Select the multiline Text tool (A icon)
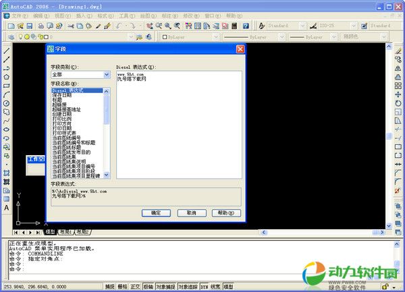The width and height of the screenshot is (405, 292). tap(7, 208)
